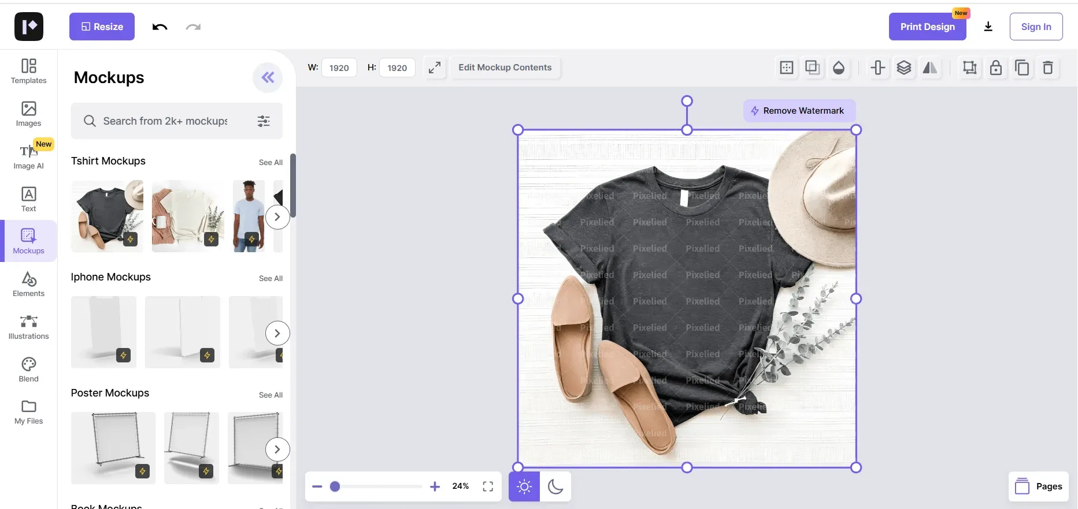This screenshot has width=1078, height=509.
Task: Click the undo arrow
Action: [x=160, y=27]
